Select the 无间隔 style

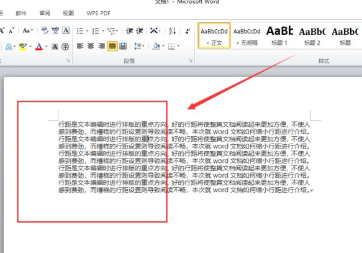(x=247, y=35)
